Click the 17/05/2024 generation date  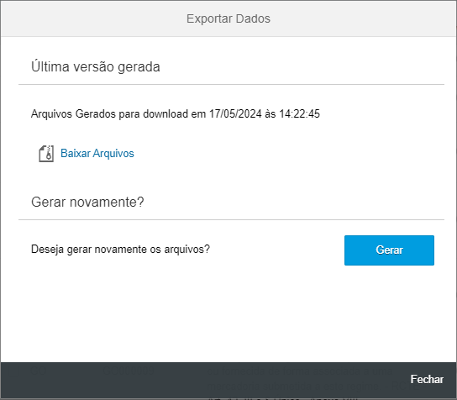point(235,113)
